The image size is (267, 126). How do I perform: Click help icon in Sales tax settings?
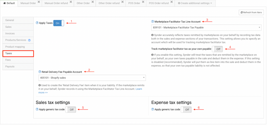tap(37, 109)
